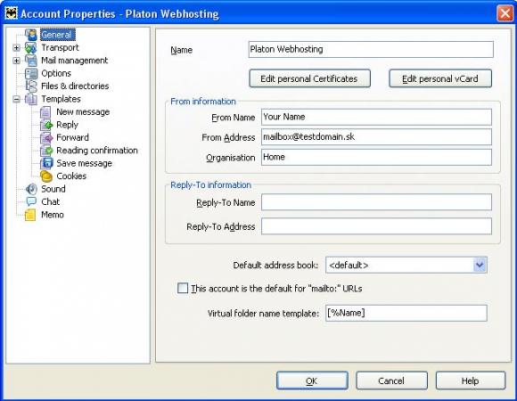The height and width of the screenshot is (401, 517).
Task: Click the Mail management icon
Action: (31, 61)
